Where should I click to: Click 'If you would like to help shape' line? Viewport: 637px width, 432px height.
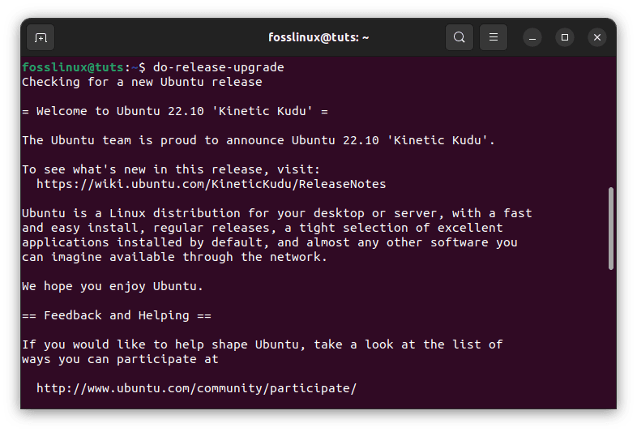(x=263, y=344)
